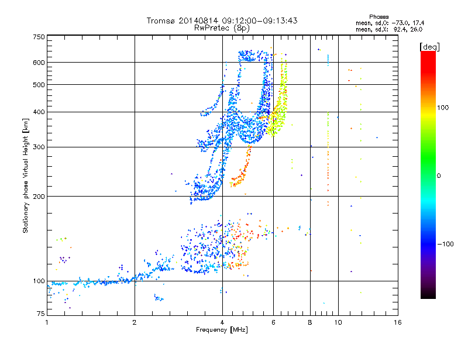Click the '0' colorbar tick label
The image size is (468, 351).
click(x=439, y=176)
